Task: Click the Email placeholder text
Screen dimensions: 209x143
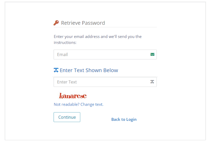Action: pyautogui.click(x=62, y=54)
